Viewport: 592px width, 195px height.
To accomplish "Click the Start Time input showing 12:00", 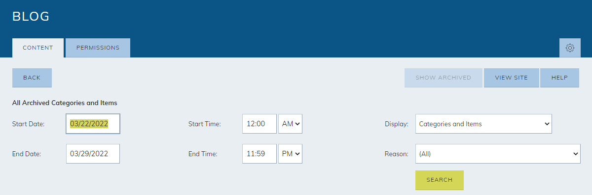I will 259,124.
